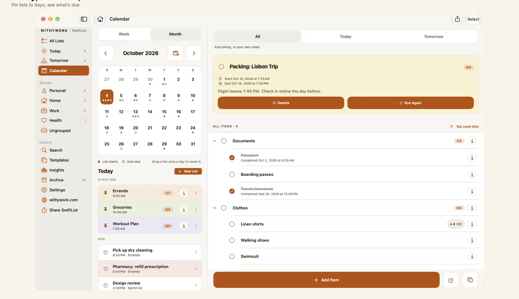Open info for Boarding passes item
This screenshot has width=519, height=299.
(472, 174)
